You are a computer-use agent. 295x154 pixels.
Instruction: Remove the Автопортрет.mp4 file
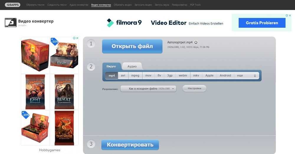tap(196, 42)
